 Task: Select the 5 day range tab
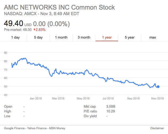(38, 37)
